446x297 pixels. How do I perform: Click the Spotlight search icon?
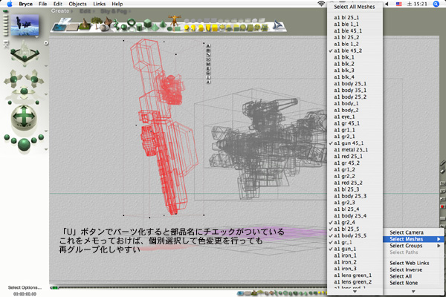(436, 4)
